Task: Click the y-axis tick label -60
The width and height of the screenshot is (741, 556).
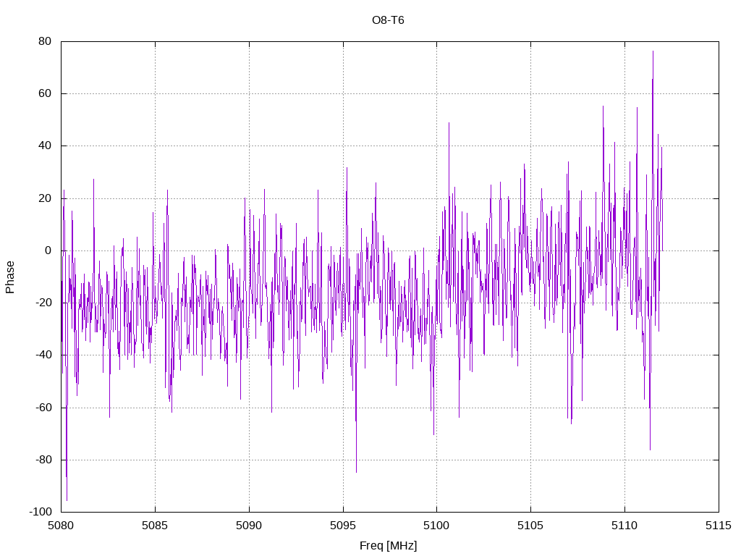Action: 43,408
